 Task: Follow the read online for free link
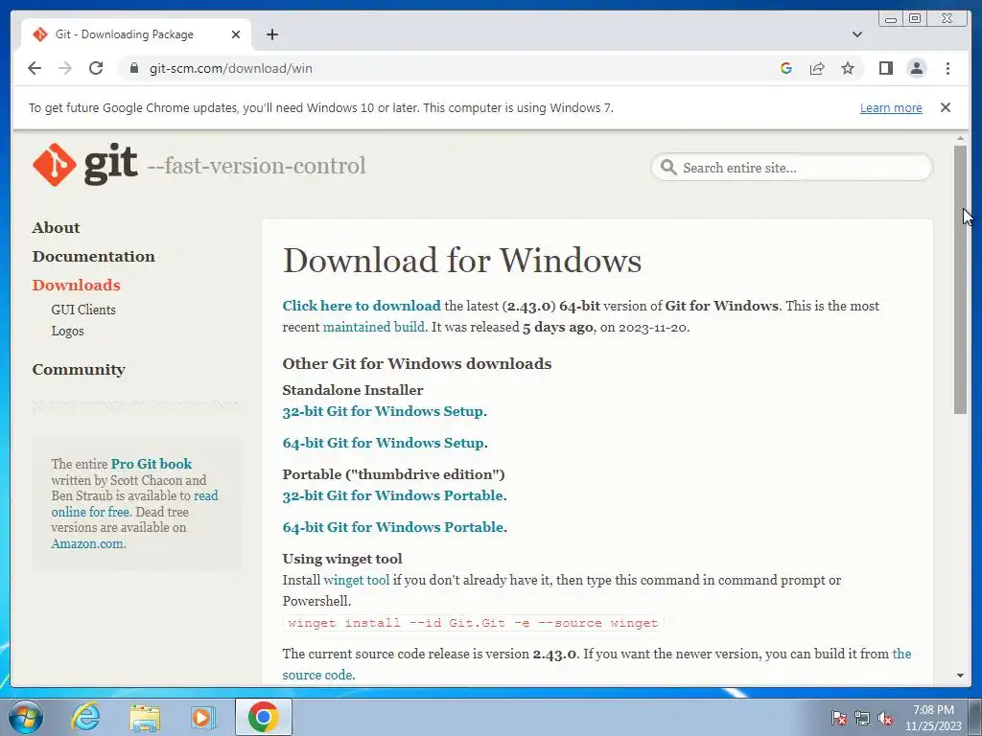click(134, 504)
